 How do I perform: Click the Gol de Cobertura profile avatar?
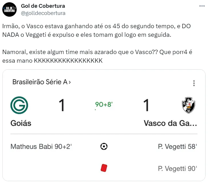[x=9, y=9]
